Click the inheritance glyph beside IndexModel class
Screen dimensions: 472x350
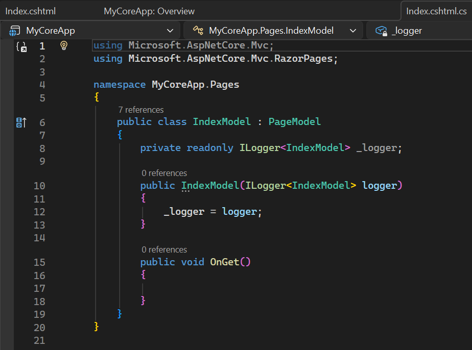coord(20,121)
